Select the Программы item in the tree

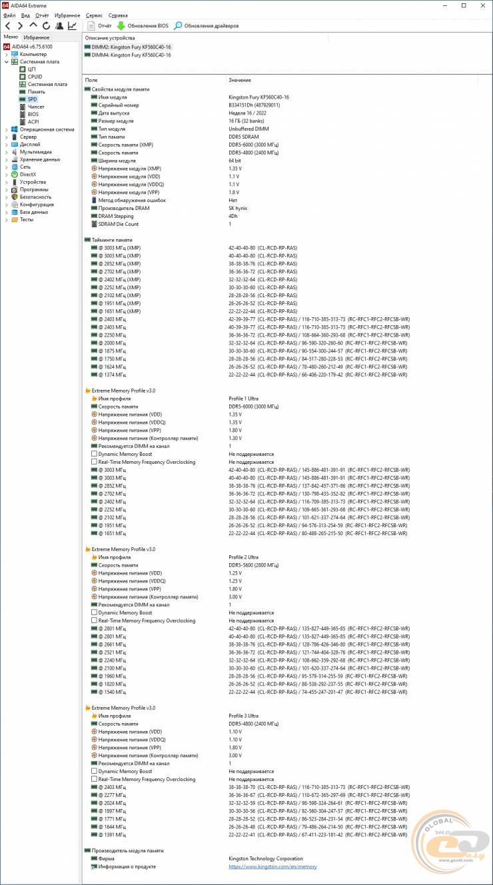(29, 189)
